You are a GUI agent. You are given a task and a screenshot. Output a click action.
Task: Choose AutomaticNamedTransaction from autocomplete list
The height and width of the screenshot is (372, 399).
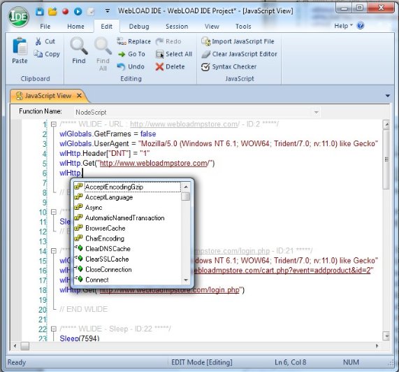[127, 217]
